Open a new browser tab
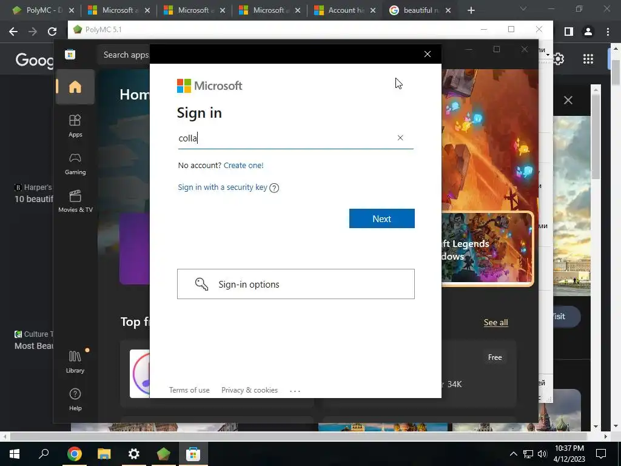This screenshot has width=621, height=466. point(471,10)
